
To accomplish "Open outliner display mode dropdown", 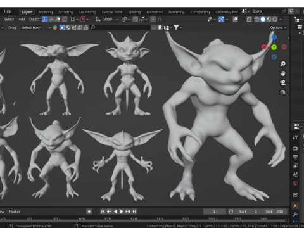I will [x=298, y=20].
